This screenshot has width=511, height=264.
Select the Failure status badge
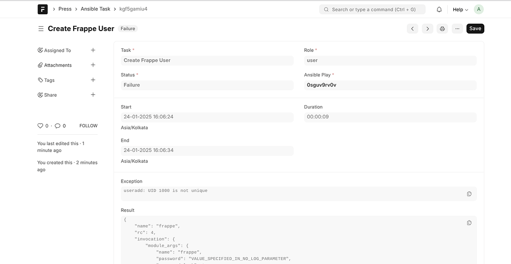128,29
